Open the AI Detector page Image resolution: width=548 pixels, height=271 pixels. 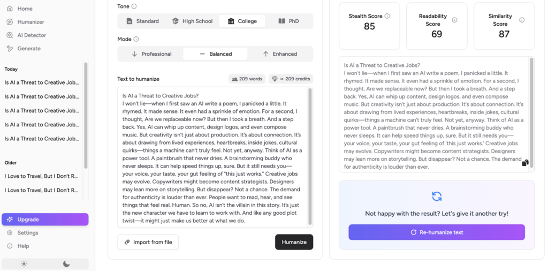click(x=32, y=35)
